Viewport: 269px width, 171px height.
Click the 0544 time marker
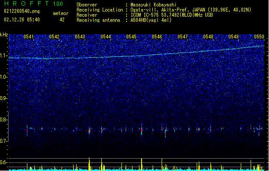pos(106,37)
